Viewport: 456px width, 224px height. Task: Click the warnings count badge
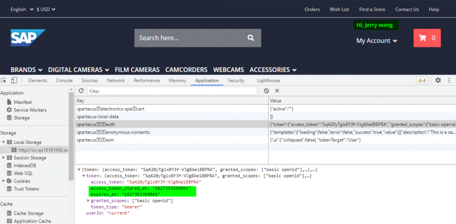(422, 80)
